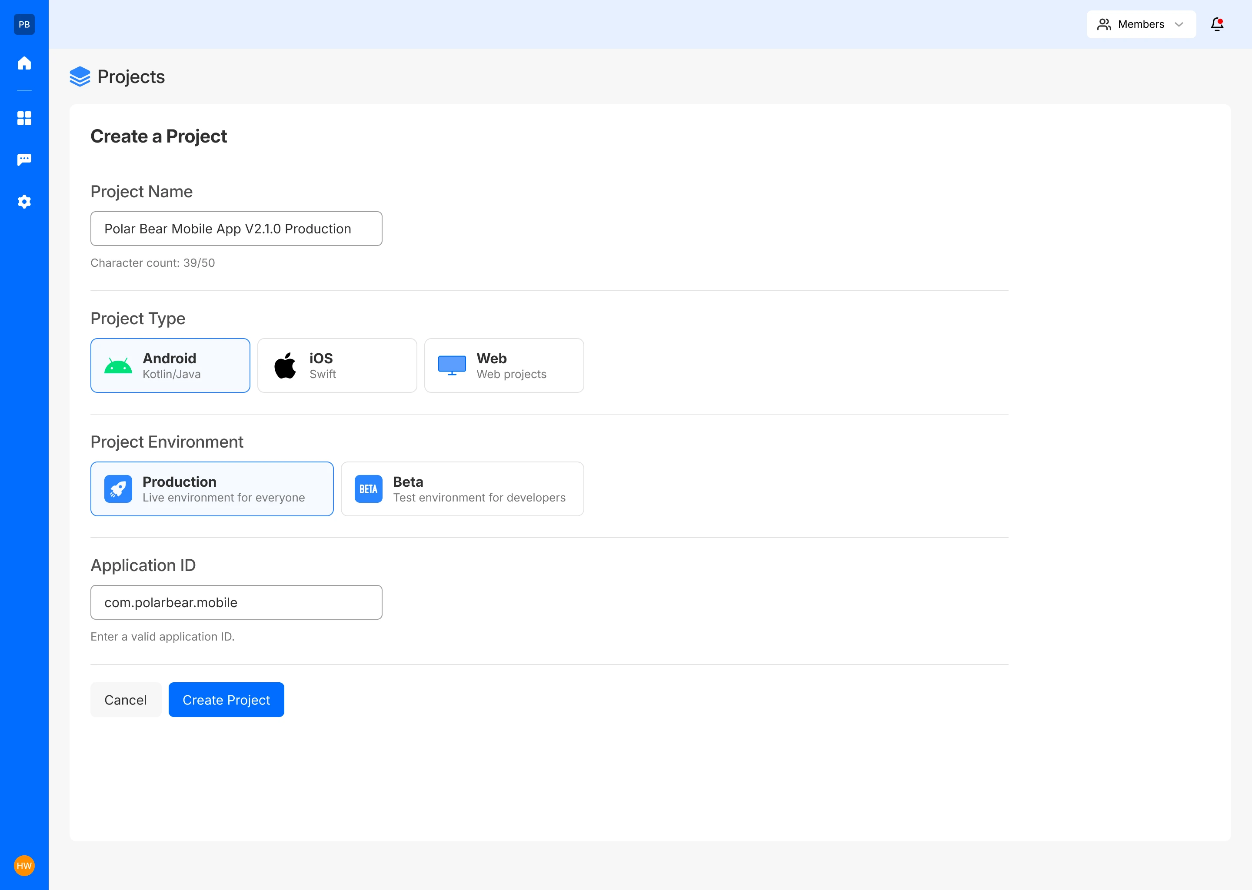
Task: Click the Members dropdown chevron arrow
Action: [x=1179, y=24]
